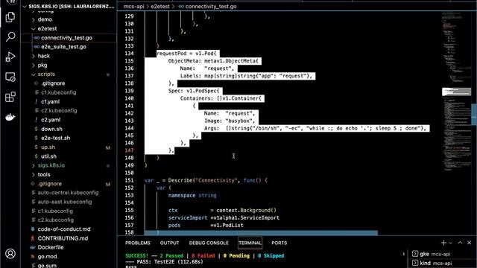
Task: Collapse the e2etest folder
Action: [x=69, y=28]
